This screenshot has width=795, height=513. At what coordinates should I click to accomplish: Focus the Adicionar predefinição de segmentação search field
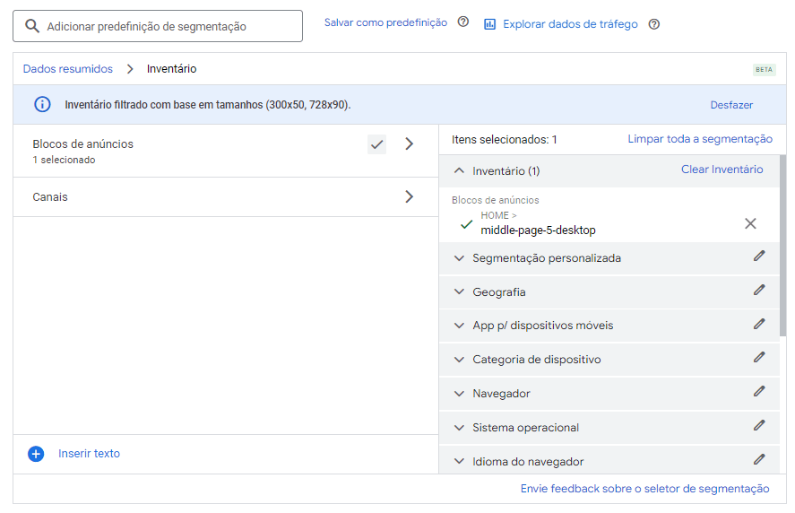[x=158, y=26]
